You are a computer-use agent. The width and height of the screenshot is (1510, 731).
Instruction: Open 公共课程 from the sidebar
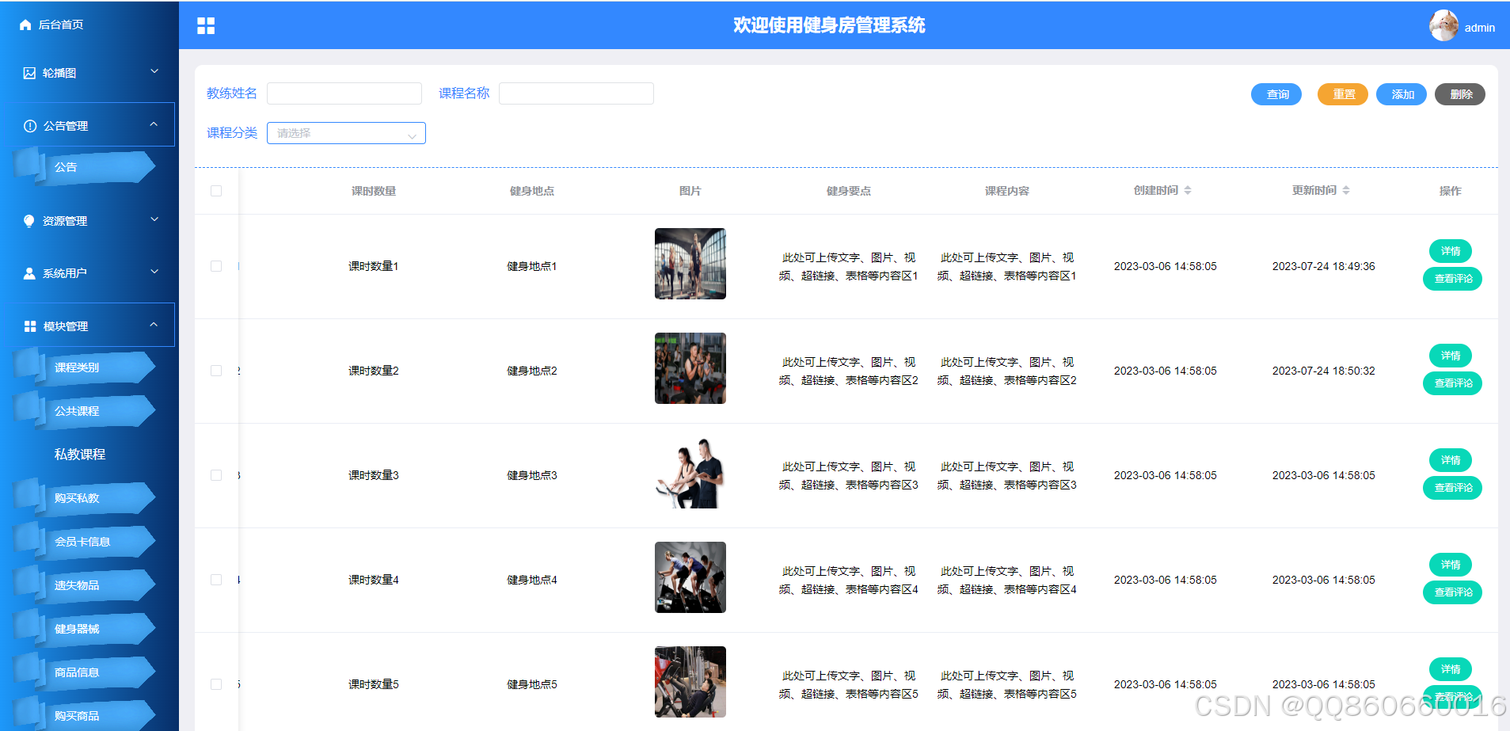click(x=77, y=410)
